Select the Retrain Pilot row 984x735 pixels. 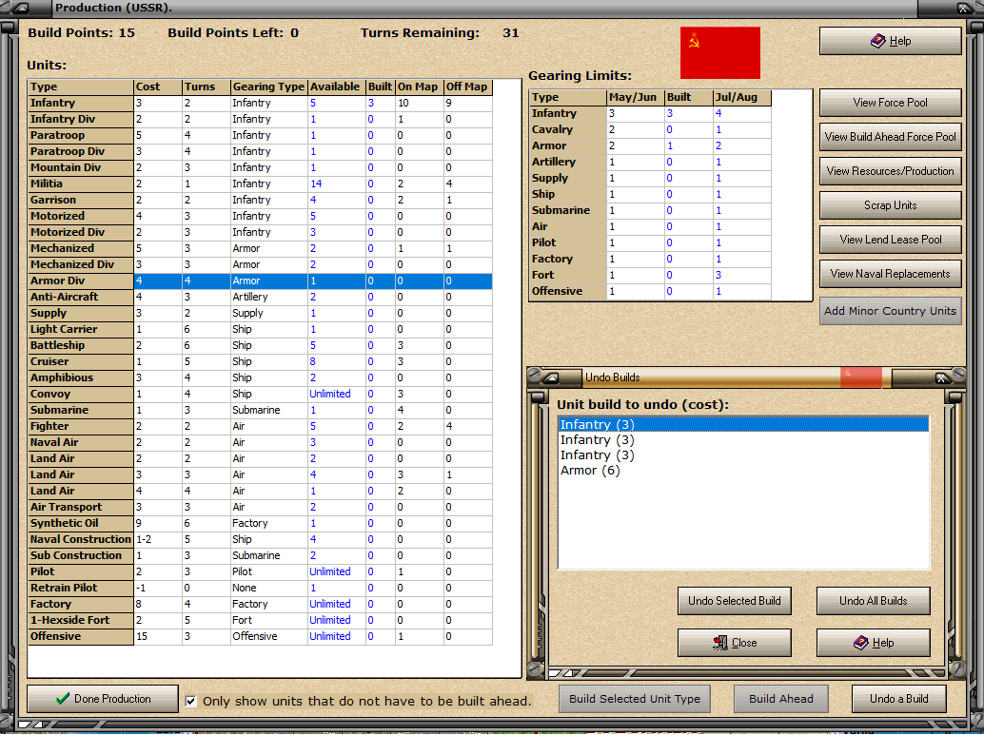260,588
